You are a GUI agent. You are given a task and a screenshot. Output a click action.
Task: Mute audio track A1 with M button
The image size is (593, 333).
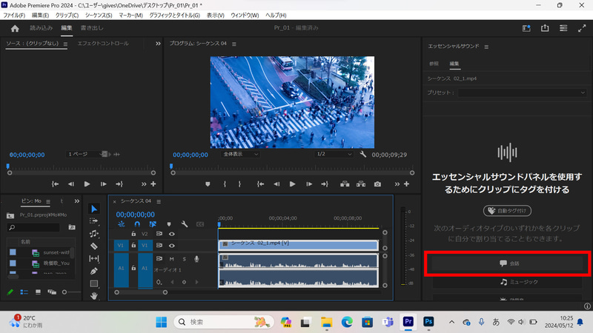tap(171, 259)
